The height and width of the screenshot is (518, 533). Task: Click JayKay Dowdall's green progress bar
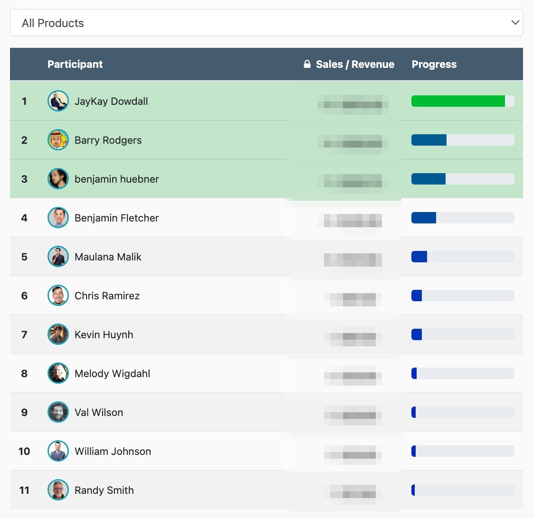[x=463, y=101]
